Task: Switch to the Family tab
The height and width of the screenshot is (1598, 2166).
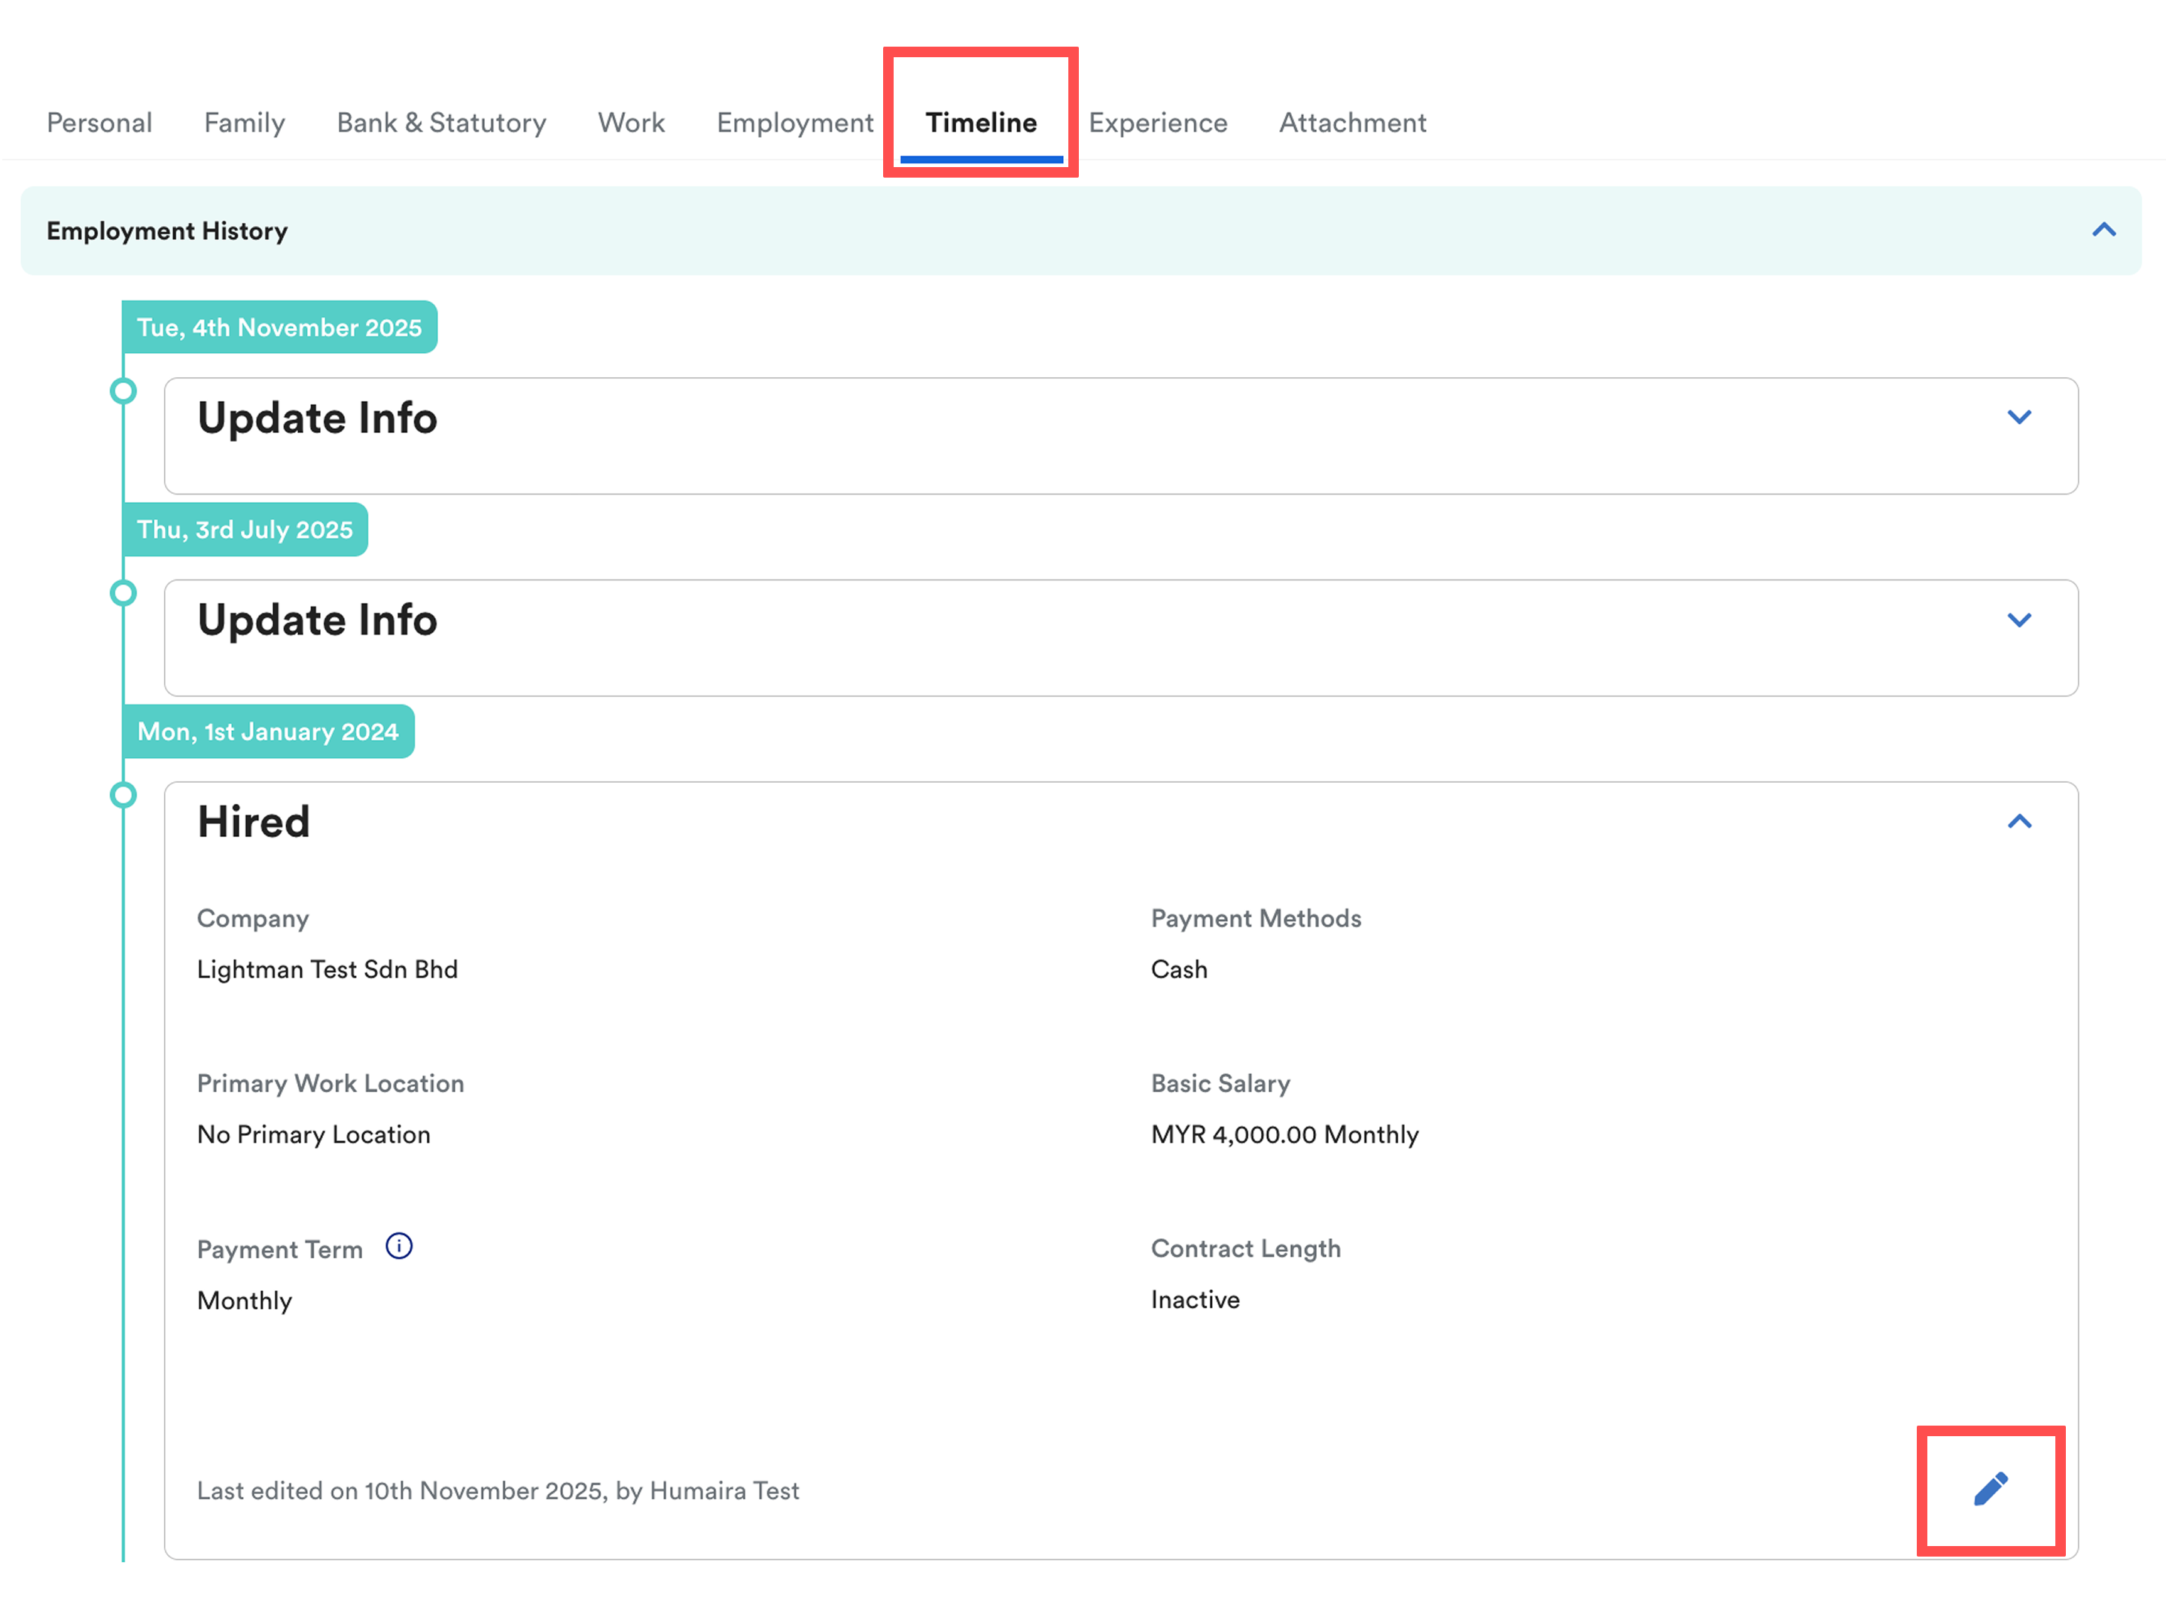Action: click(x=244, y=123)
